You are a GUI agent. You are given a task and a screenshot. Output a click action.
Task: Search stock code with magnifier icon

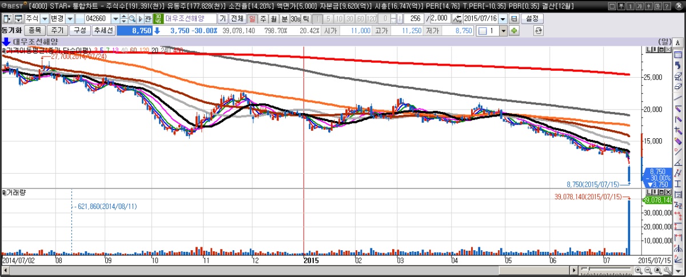[x=131, y=18]
